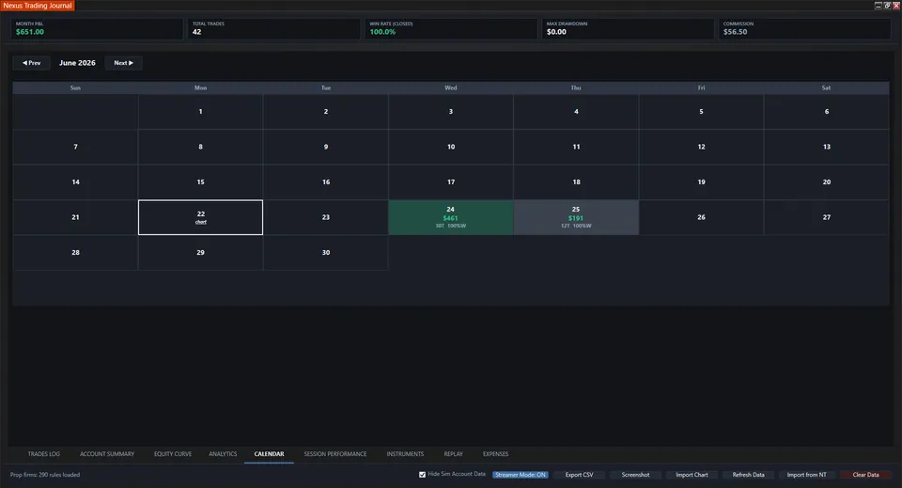This screenshot has width=902, height=488.
Task: Select calendar day 1
Action: pos(201,112)
